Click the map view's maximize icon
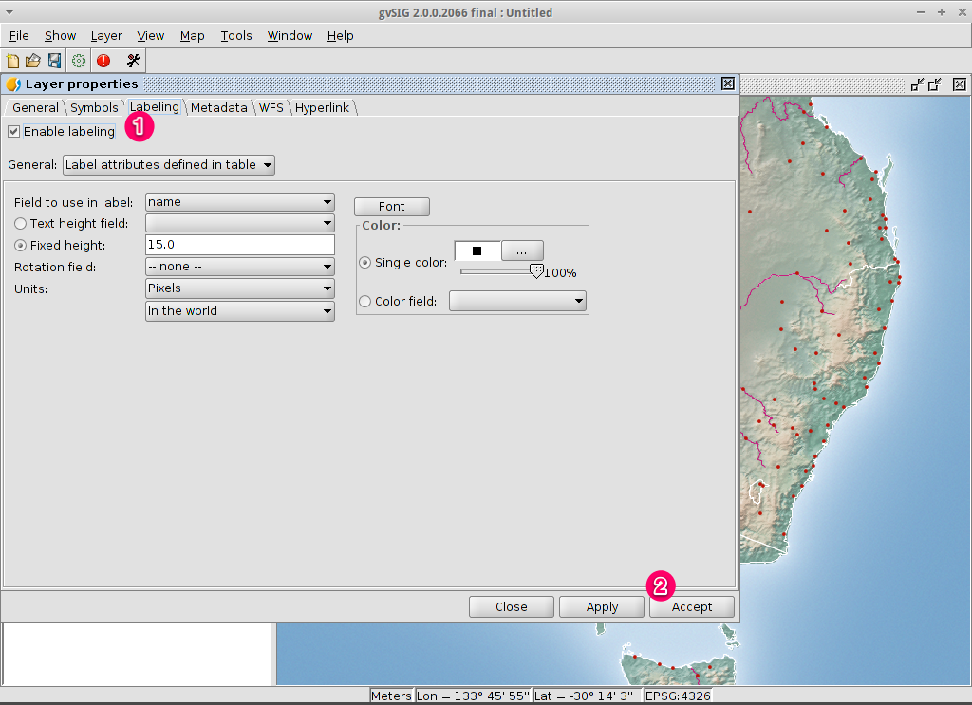This screenshot has width=972, height=705. [935, 84]
